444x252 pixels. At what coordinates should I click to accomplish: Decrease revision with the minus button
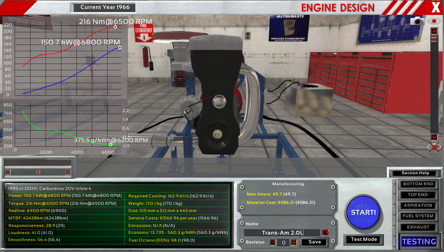[273, 243]
